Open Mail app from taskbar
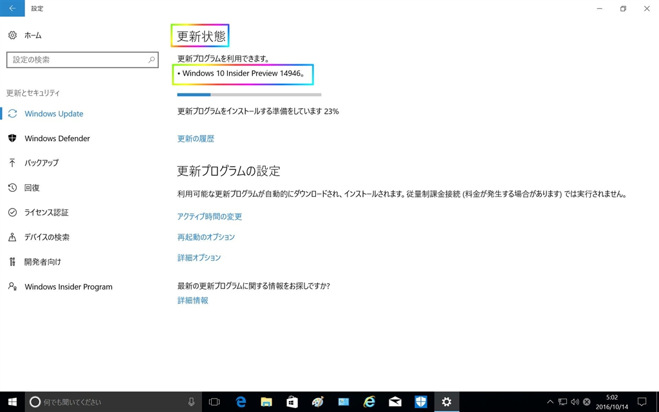659x412 pixels. pos(395,402)
